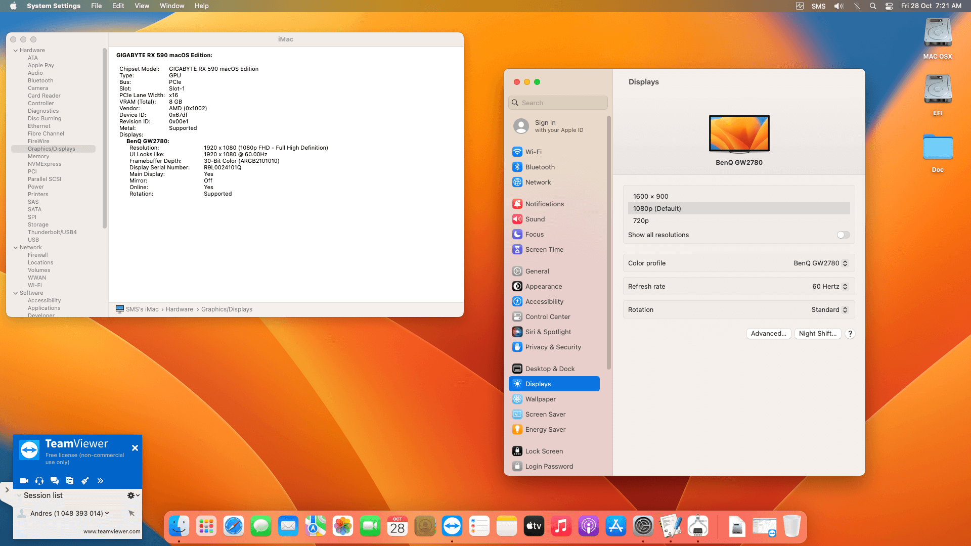Enable Show all resolutions toggle
This screenshot has width=971, height=546.
pyautogui.click(x=843, y=235)
